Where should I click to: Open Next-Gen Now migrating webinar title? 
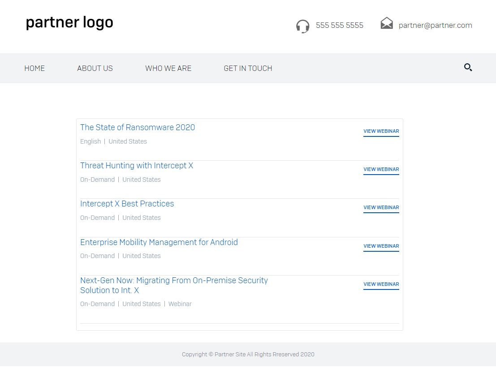click(x=174, y=285)
